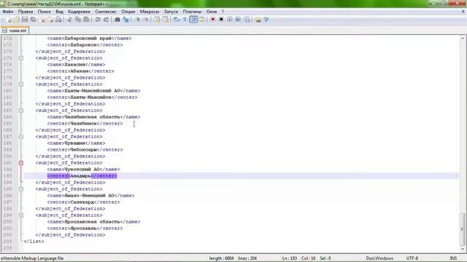Image resolution: width=467 pixels, height=262 pixels.
Task: Collapse the fold marker at line 183
Action: click(x=21, y=110)
